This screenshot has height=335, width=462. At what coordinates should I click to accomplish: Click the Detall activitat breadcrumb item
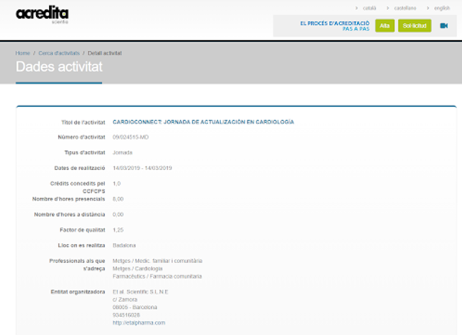[105, 53]
